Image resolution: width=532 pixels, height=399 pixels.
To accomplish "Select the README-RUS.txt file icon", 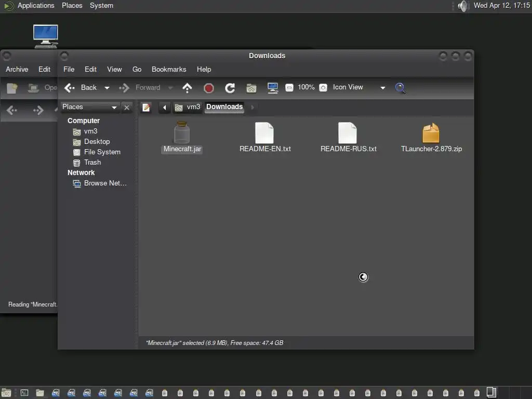I will (348, 132).
